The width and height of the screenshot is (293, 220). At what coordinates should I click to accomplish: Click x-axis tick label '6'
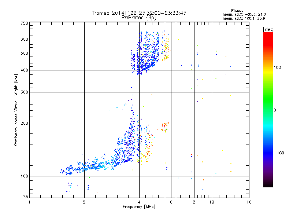tap(171, 202)
